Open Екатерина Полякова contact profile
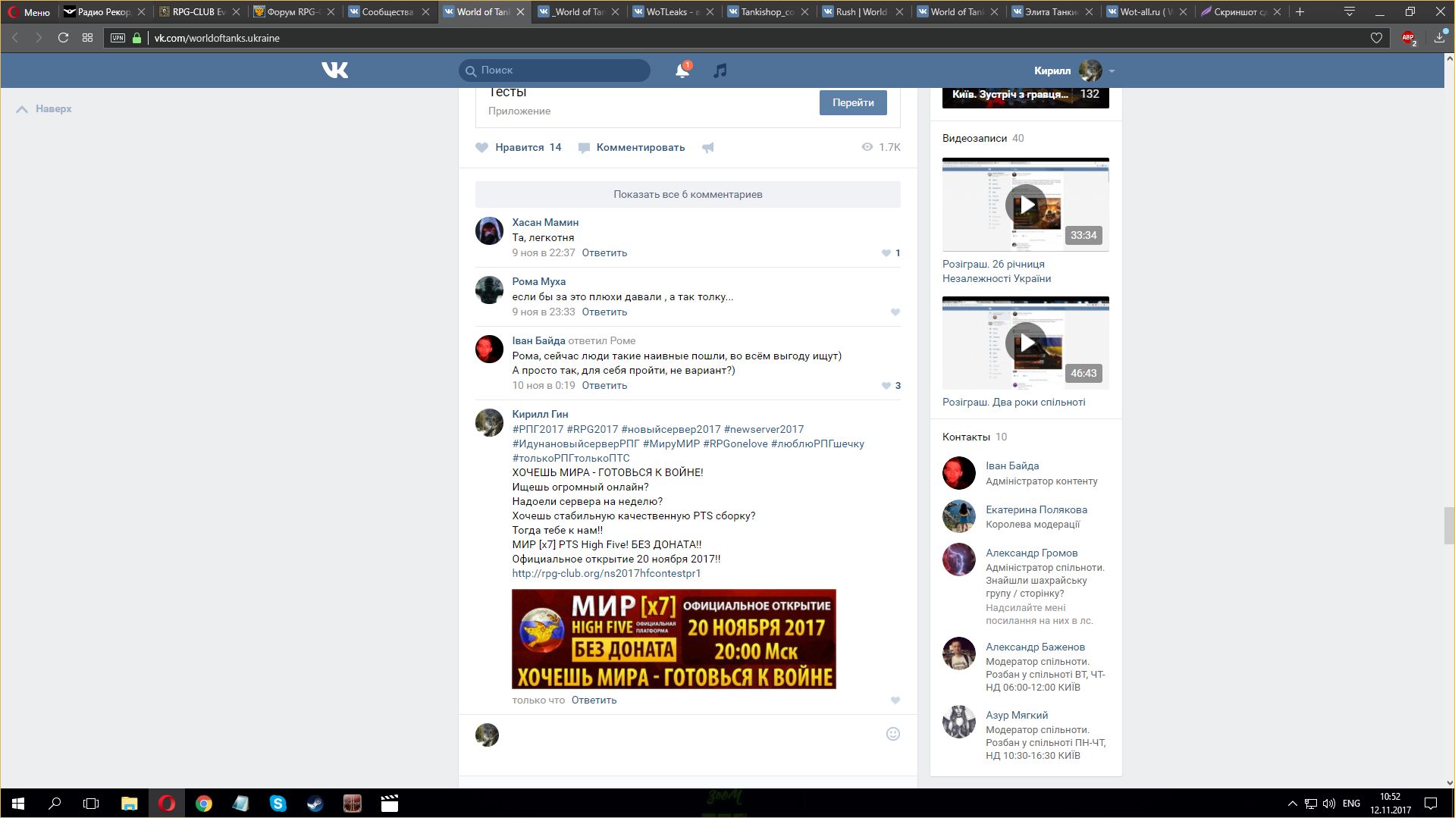Screen dimensions: 1455x818 pyautogui.click(x=1036, y=510)
